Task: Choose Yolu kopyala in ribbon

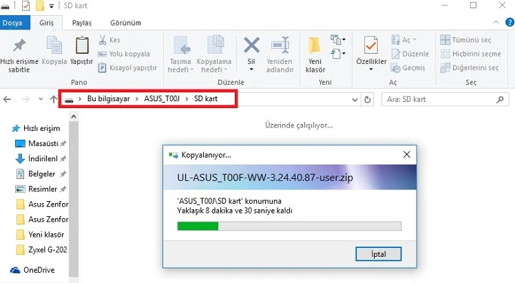Action: tap(124, 54)
